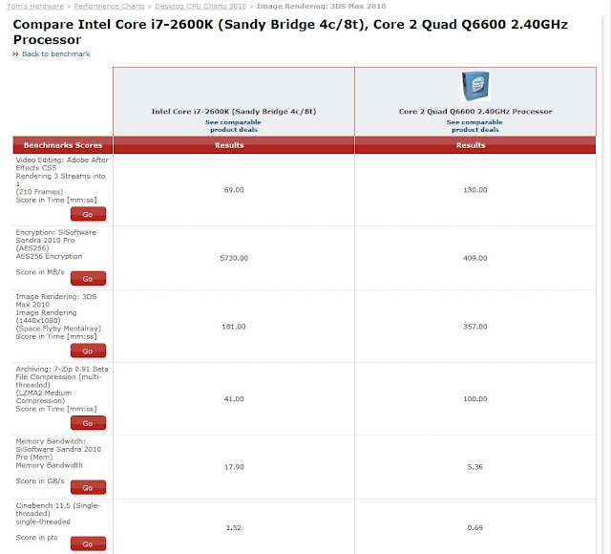The width and height of the screenshot is (611, 554).
Task: Click the Results header under Core i7-2600K
Action: click(234, 145)
